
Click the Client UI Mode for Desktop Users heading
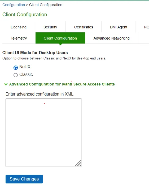[35, 53]
